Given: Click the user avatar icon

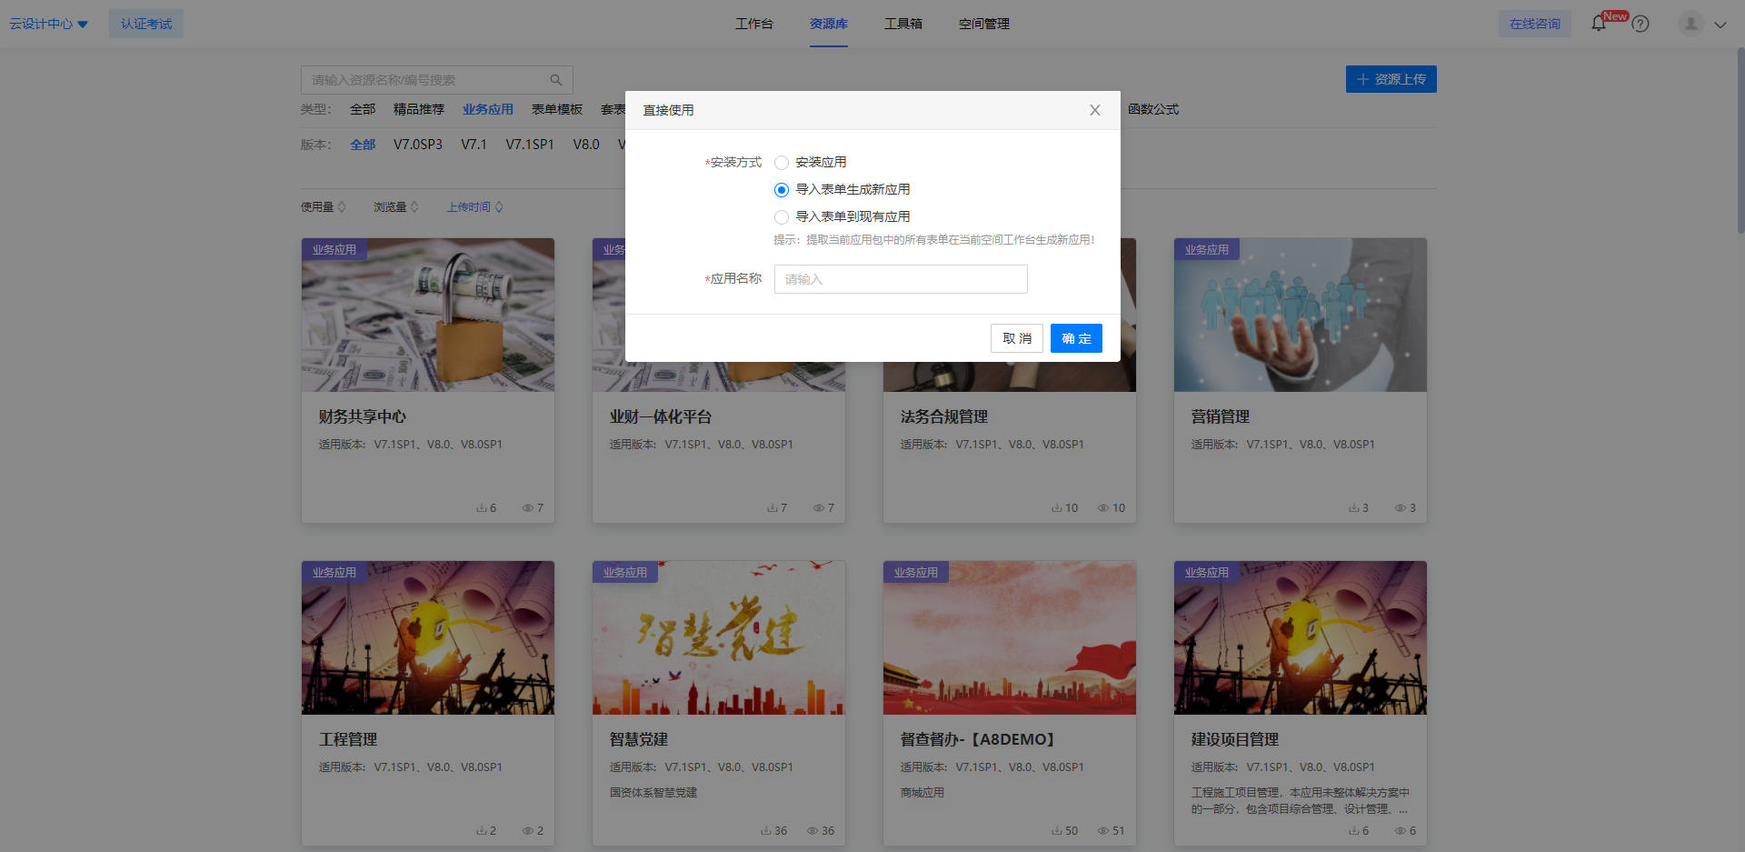Looking at the screenshot, I should click(1690, 24).
